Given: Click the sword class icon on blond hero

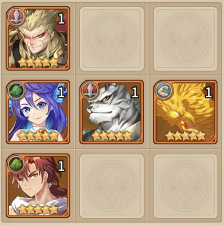Looking at the screenshot, I should pos(16,17).
